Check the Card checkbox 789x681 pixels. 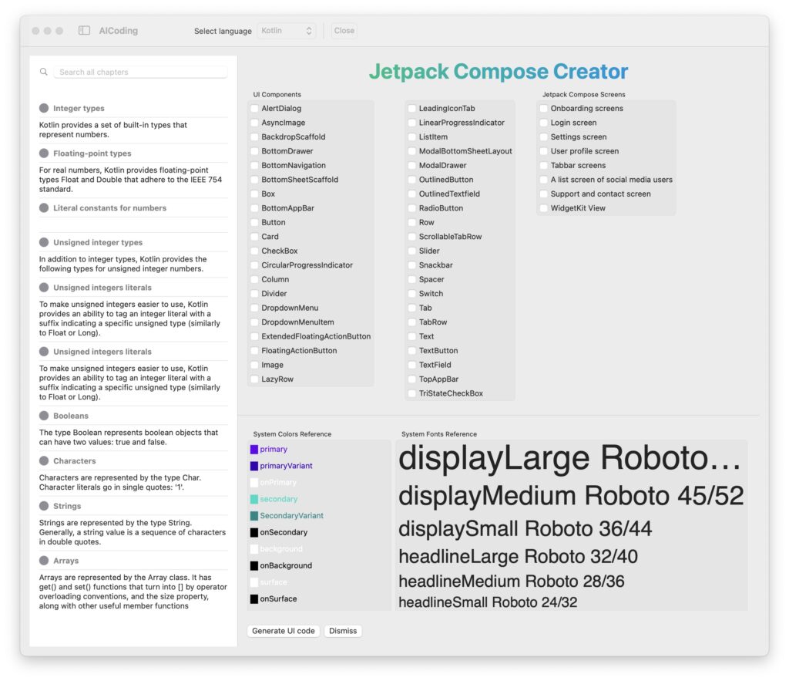(254, 236)
